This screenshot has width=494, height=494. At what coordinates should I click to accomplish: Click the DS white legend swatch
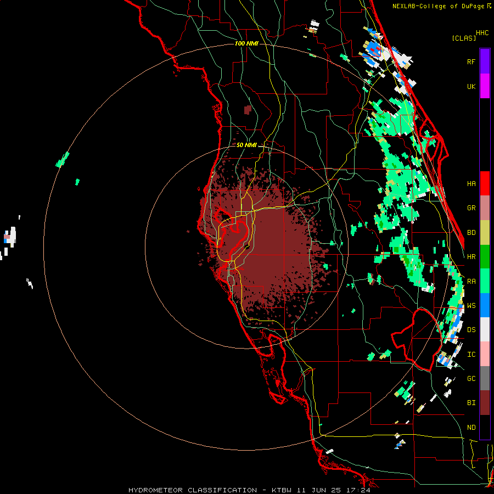coord(485,329)
